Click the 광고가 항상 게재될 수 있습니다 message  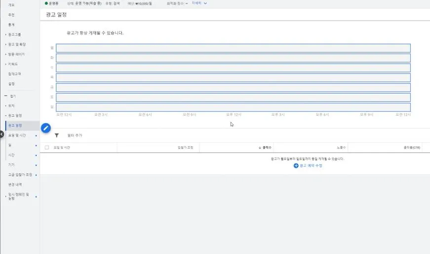point(95,33)
